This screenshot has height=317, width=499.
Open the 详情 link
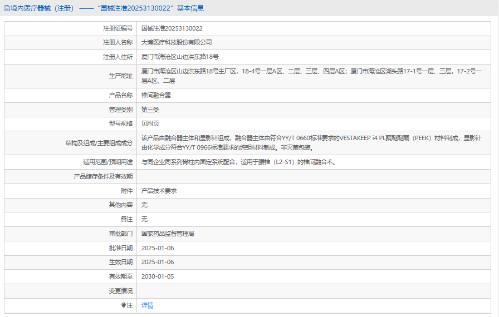147,305
